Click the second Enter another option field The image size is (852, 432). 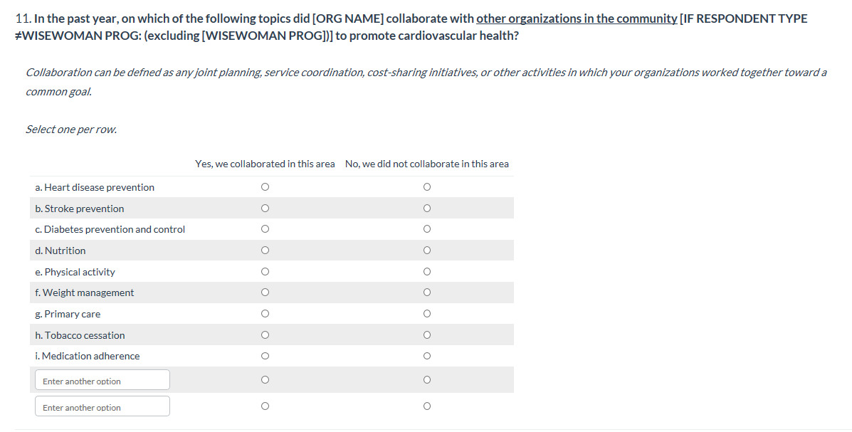tap(102, 407)
